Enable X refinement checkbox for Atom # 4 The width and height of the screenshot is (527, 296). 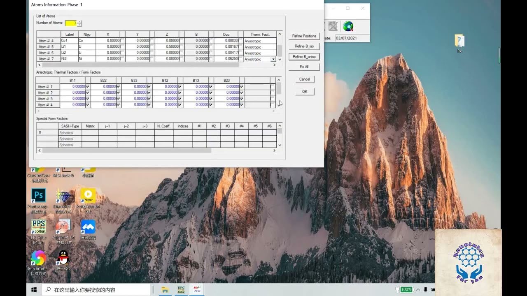[x=122, y=40]
